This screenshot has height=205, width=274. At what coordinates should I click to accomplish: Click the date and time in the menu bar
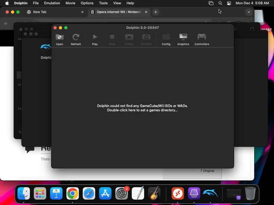pyautogui.click(x=252, y=3)
